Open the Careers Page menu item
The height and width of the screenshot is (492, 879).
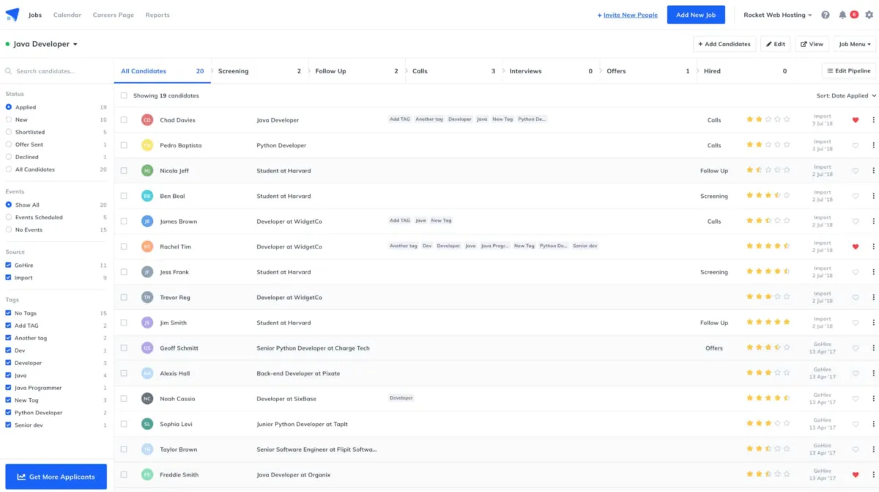pos(113,14)
